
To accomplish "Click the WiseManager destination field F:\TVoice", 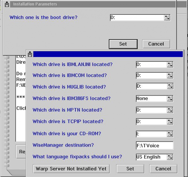I will coord(155,145).
